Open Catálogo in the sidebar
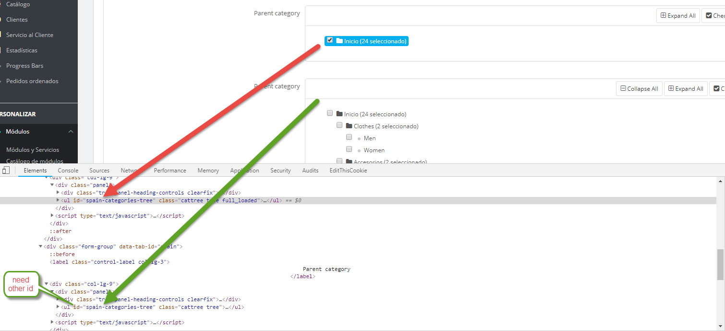This screenshot has height=331, width=725. [x=18, y=4]
